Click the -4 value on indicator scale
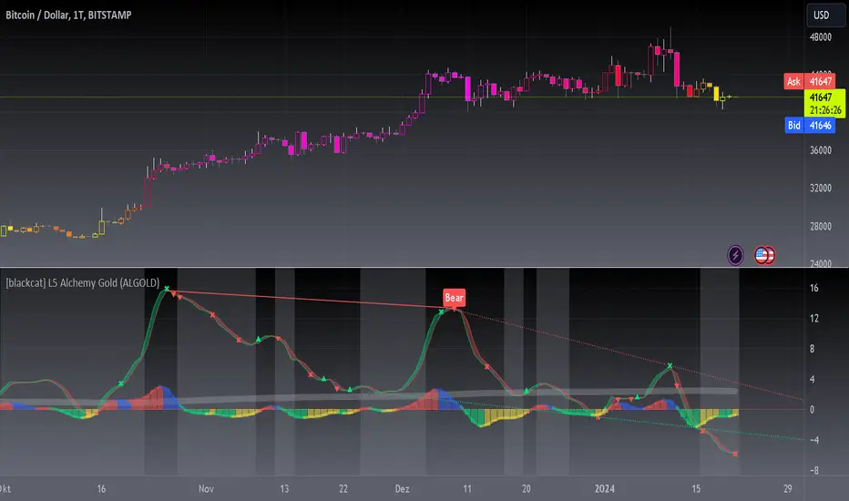This screenshot has height=501, width=849. 813,440
